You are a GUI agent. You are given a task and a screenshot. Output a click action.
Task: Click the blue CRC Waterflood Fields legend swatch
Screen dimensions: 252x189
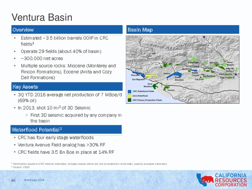tap(129, 91)
